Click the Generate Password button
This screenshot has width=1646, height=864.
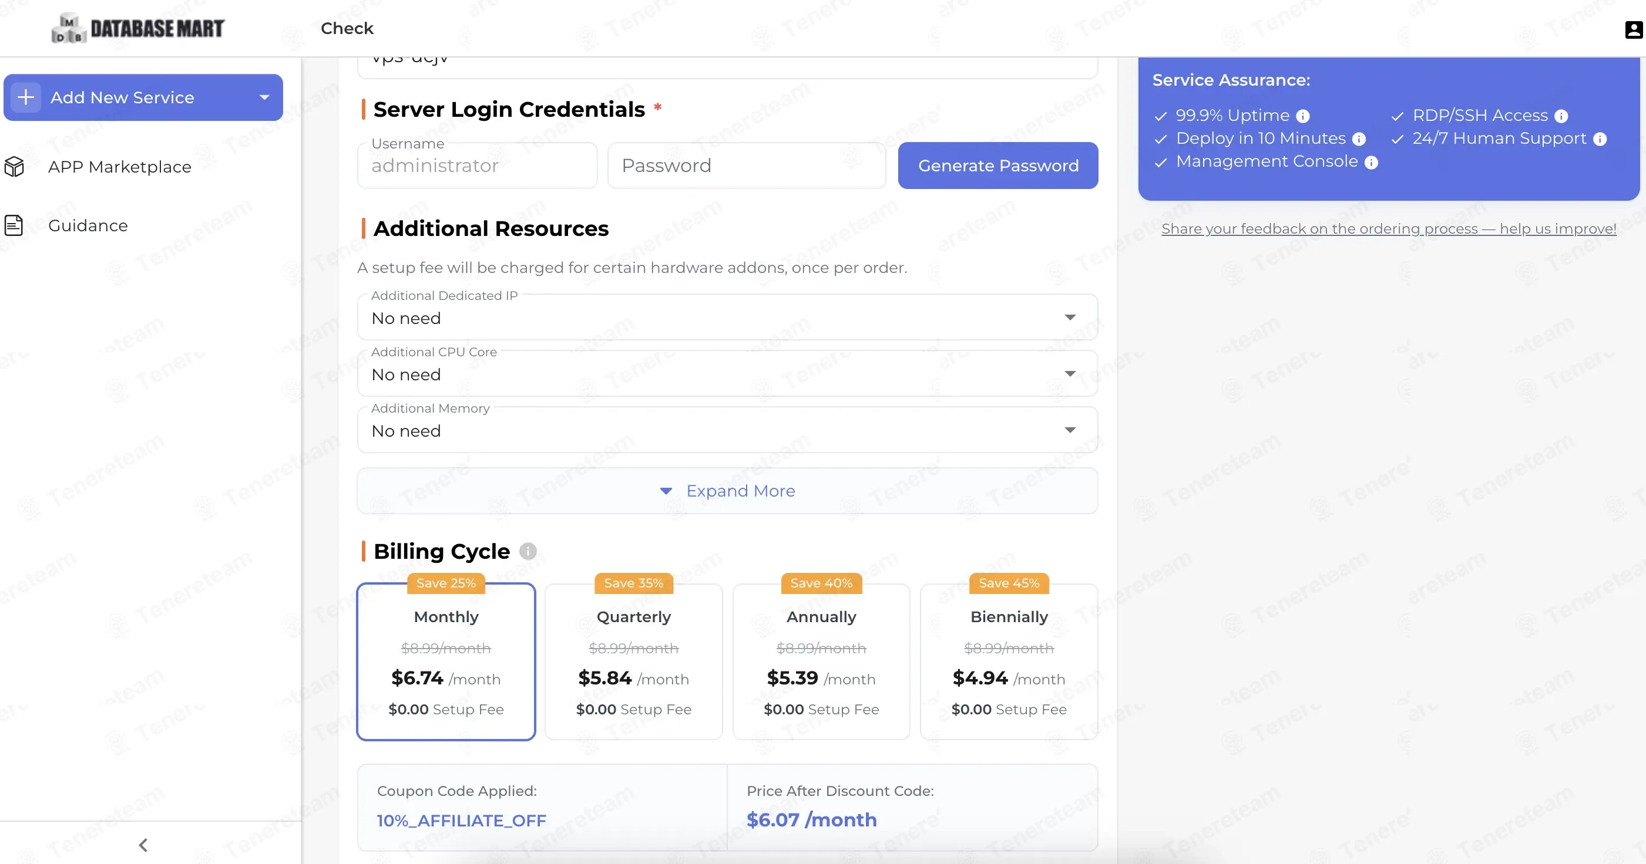(998, 166)
